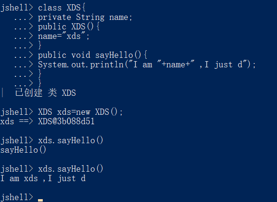Click the first jshell> prompt at the top
Viewport: 277px width, 202px height.
pyautogui.click(x=17, y=8)
